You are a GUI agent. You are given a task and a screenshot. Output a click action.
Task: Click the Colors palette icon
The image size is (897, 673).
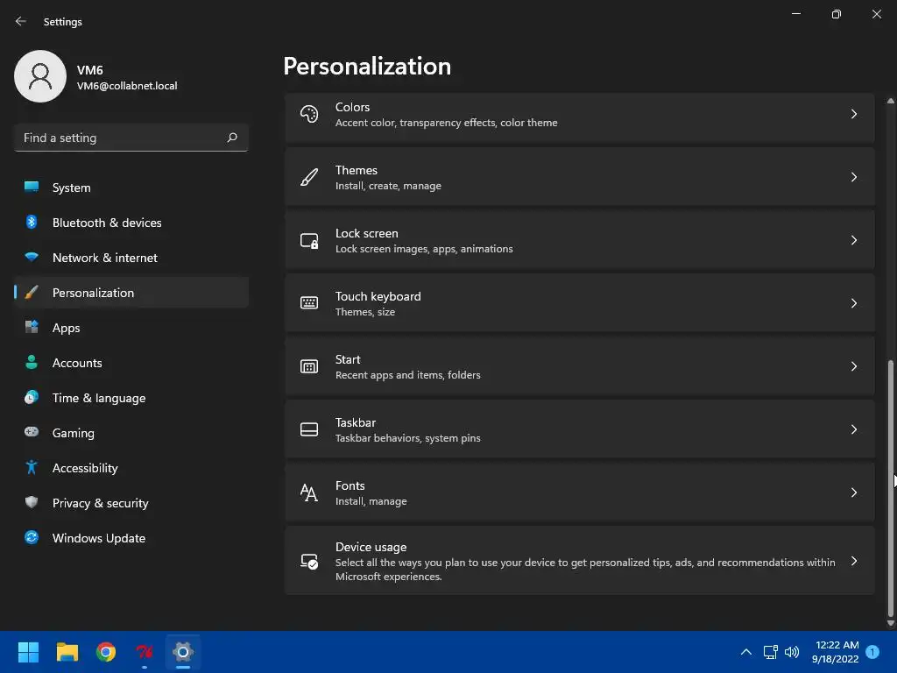[x=309, y=115]
